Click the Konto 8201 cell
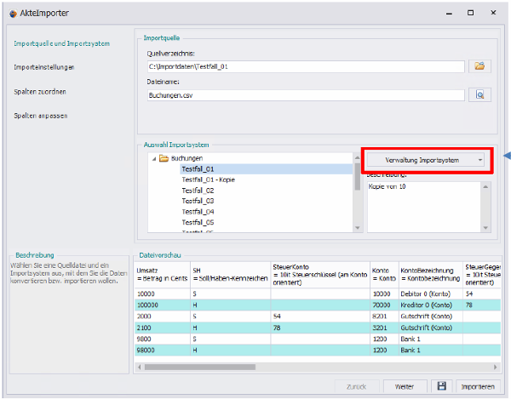Screen dimensions: 511x399 (384, 316)
